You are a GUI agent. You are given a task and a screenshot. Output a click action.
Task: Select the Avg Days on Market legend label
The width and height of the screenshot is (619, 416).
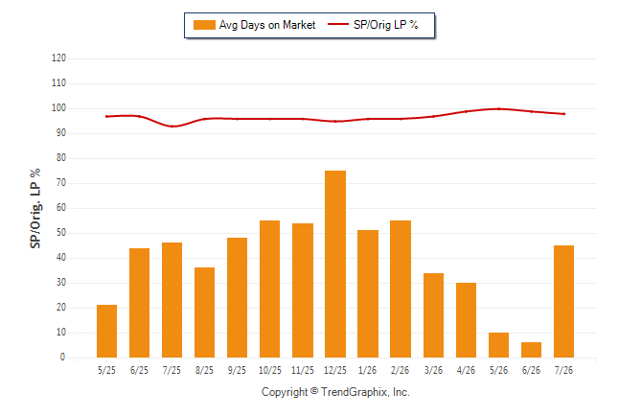point(267,25)
